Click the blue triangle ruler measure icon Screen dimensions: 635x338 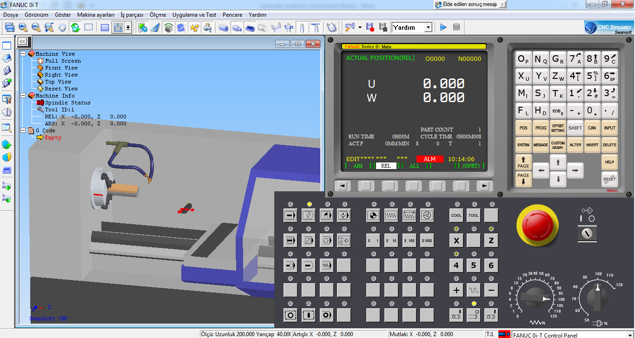155,27
